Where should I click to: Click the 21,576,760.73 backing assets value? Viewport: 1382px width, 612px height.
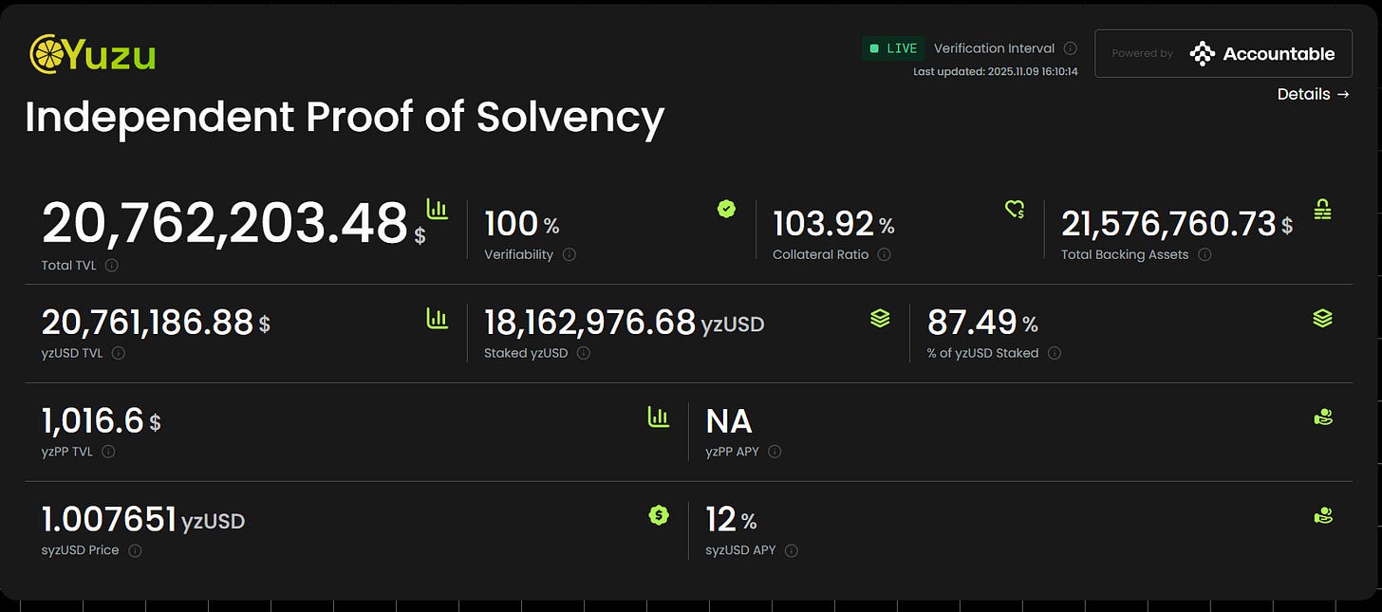[x=1177, y=224]
